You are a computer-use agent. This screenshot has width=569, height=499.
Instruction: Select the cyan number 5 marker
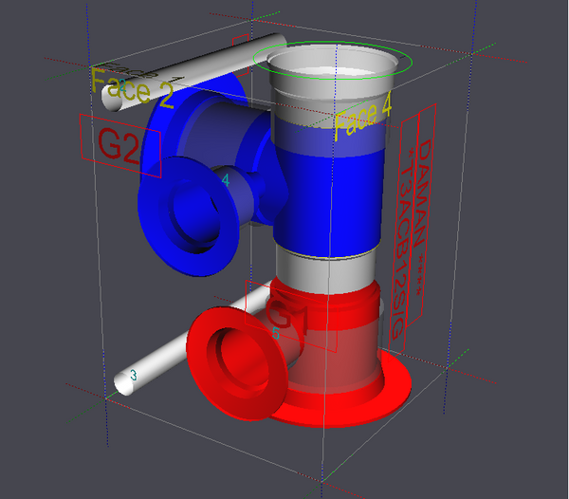(x=276, y=333)
